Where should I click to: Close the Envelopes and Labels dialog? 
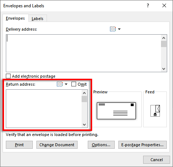coord(164,5)
